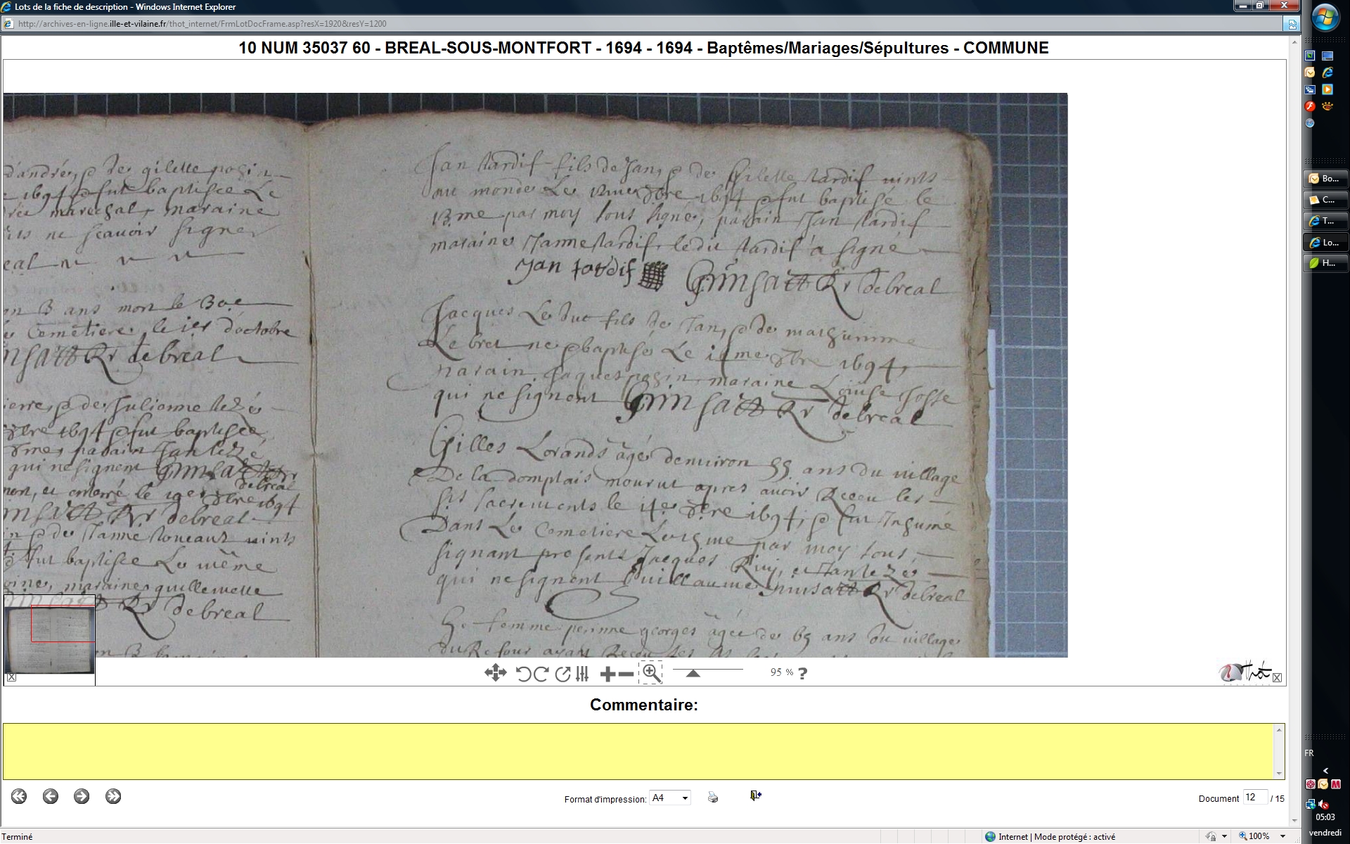Viewport: 1350px width, 844px height.
Task: Zoom in with plus icon
Action: pyautogui.click(x=607, y=674)
